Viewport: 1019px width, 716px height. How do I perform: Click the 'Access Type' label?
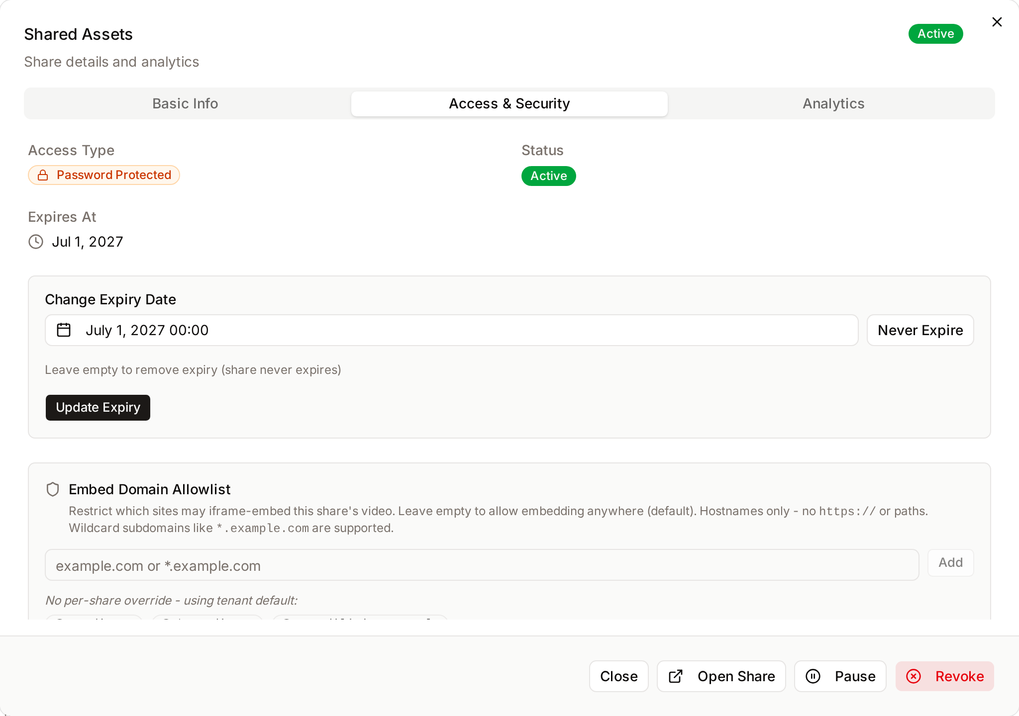point(71,150)
